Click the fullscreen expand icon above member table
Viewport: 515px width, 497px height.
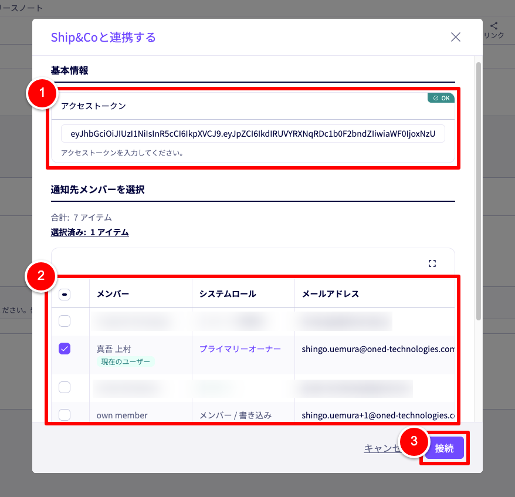[432, 263]
